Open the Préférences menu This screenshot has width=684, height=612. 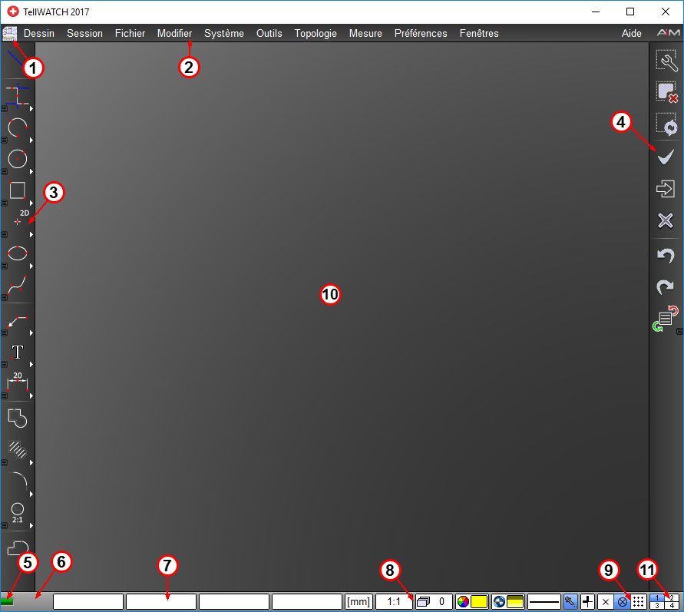point(420,33)
